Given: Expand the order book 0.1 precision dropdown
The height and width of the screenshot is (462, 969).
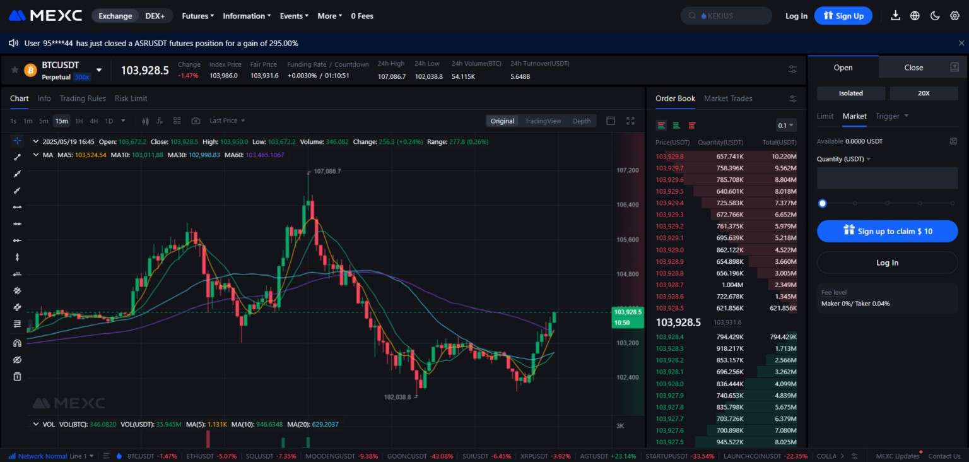Looking at the screenshot, I should click(786, 125).
